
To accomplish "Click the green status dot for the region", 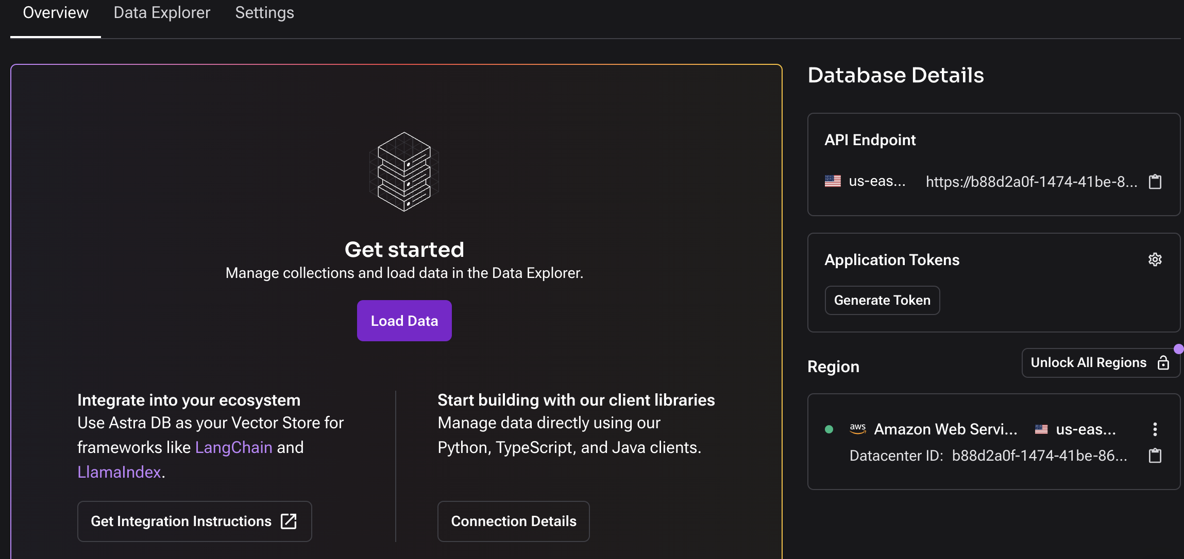I will (x=829, y=429).
